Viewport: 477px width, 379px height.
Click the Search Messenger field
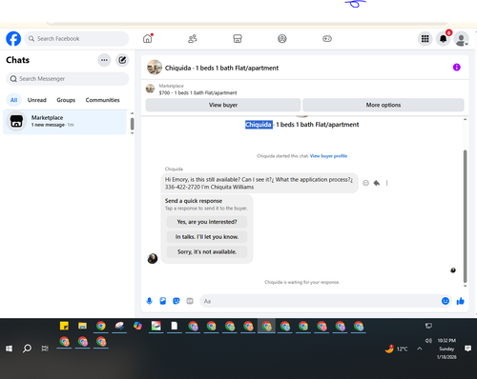[x=68, y=79]
